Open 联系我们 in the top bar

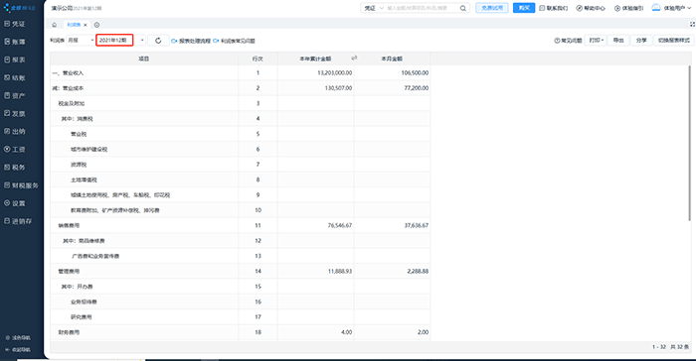[554, 8]
